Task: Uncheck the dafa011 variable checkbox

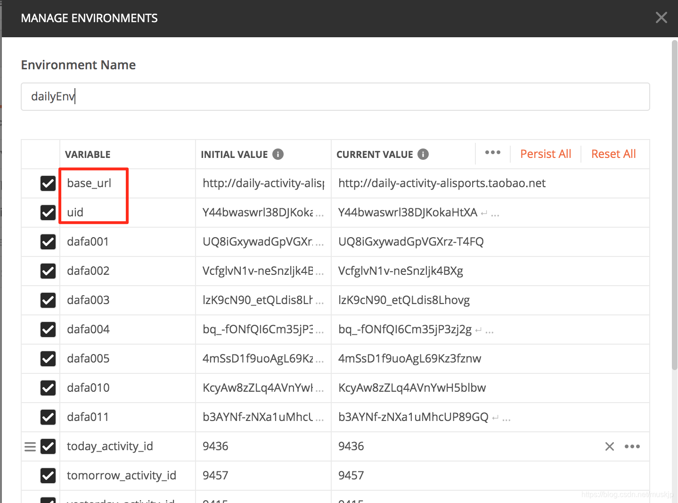Action: [x=48, y=417]
